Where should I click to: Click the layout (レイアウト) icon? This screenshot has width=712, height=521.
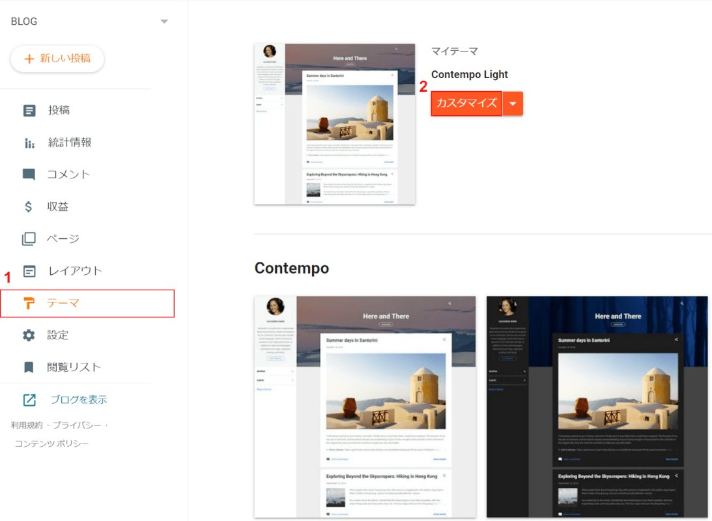point(29,272)
